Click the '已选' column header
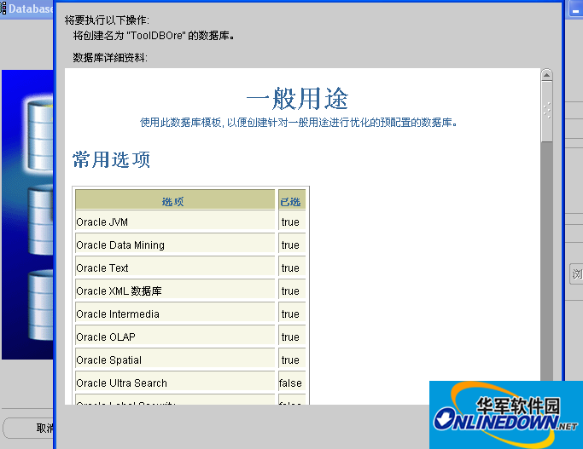This screenshot has width=583, height=449. pyautogui.click(x=292, y=200)
